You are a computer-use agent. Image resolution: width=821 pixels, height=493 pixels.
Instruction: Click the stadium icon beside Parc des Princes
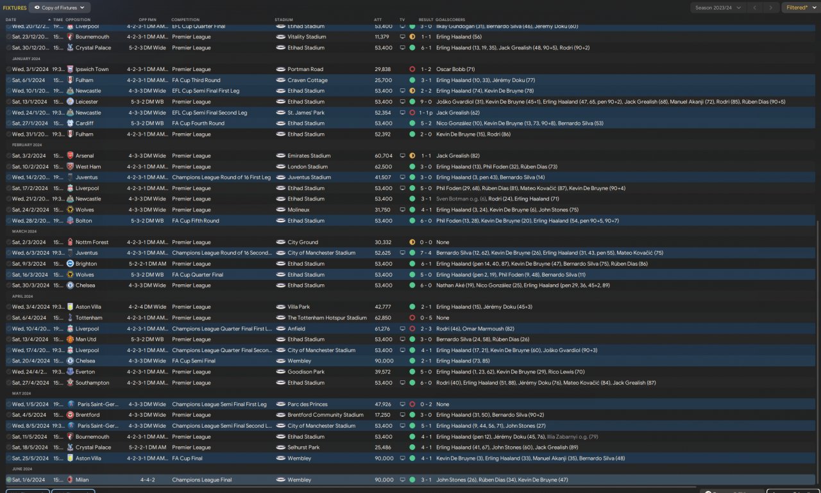coord(280,405)
